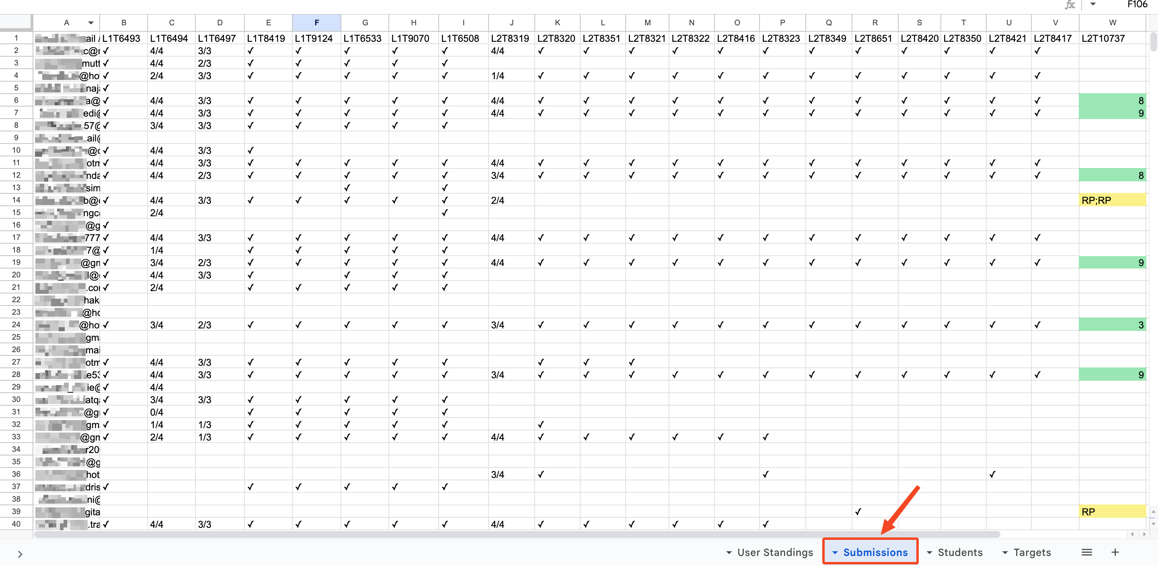This screenshot has height=566, width=1158.
Task: Open the Submissions tab dropdown arrow
Action: coord(835,552)
